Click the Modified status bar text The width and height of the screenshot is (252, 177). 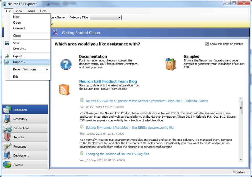pos(239,172)
